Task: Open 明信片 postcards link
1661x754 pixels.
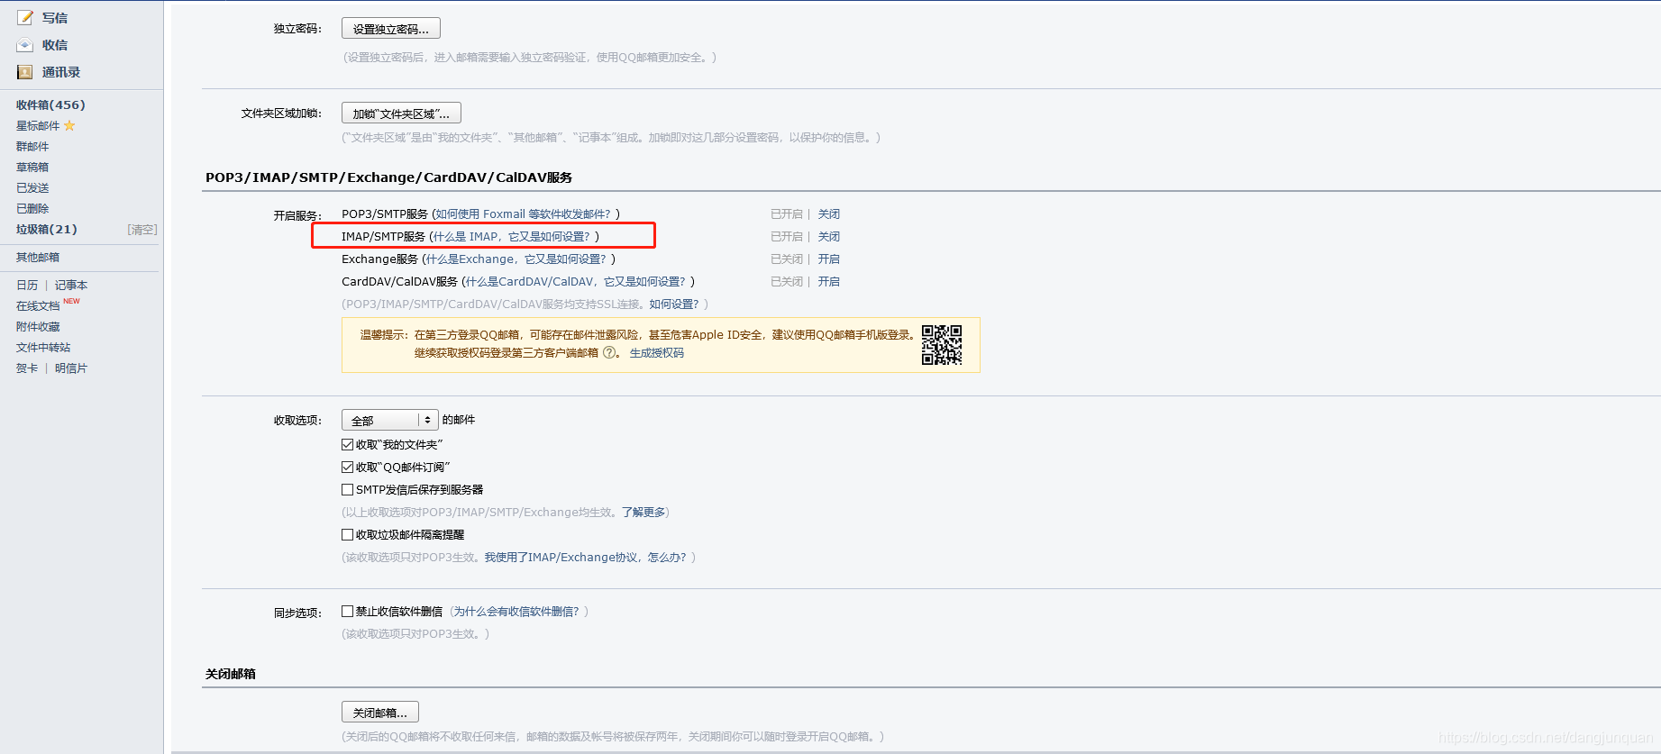Action: coord(71,368)
